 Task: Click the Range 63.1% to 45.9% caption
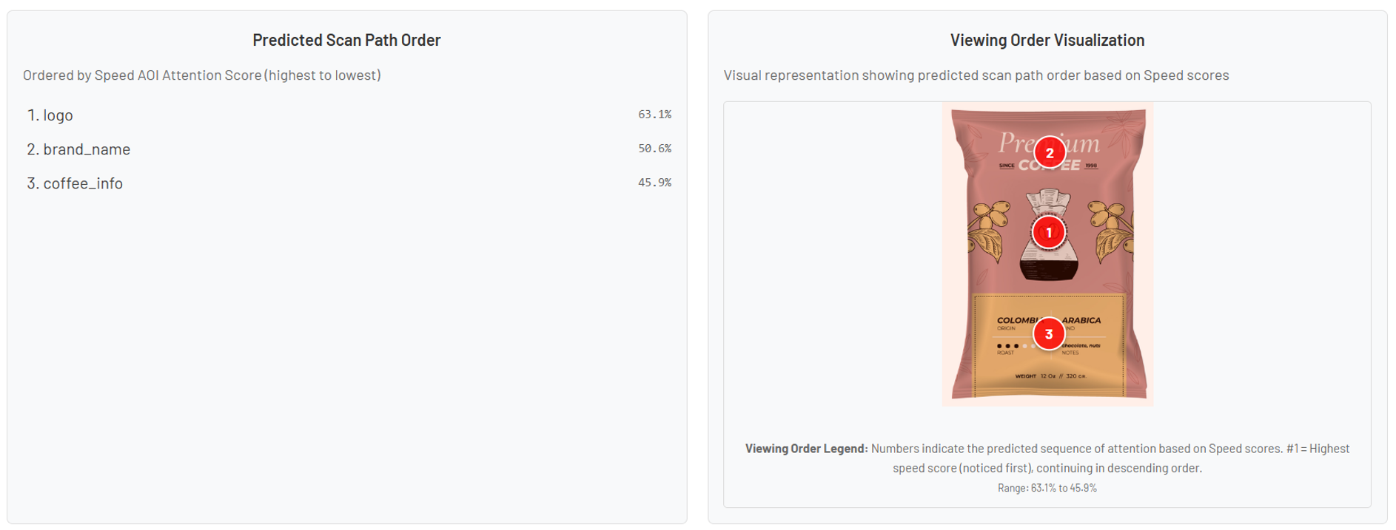(1047, 488)
